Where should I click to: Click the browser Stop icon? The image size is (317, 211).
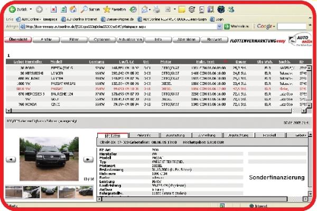coord(54,9)
